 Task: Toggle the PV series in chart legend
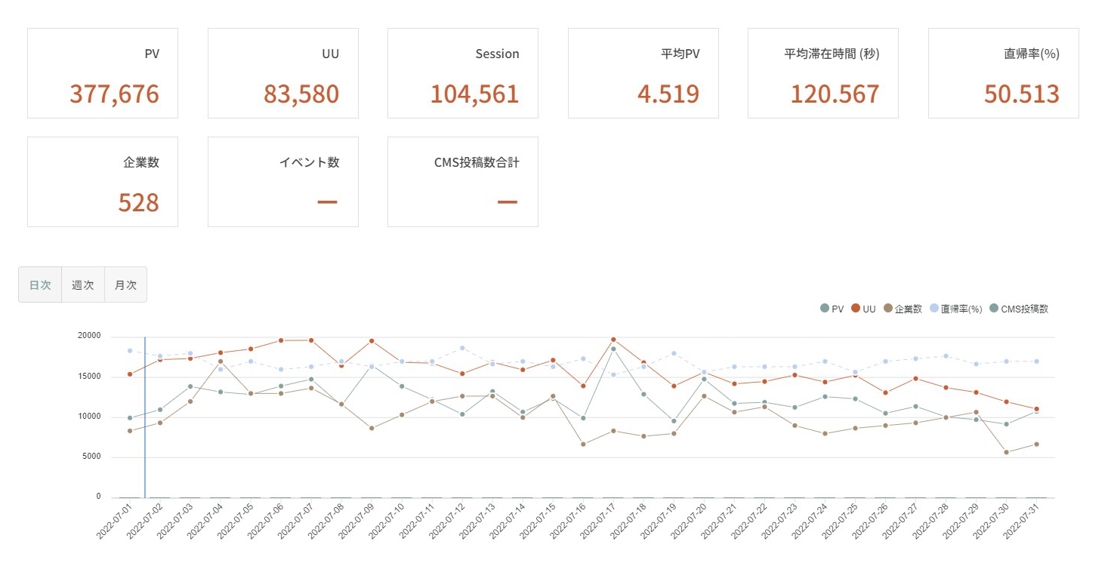point(832,309)
